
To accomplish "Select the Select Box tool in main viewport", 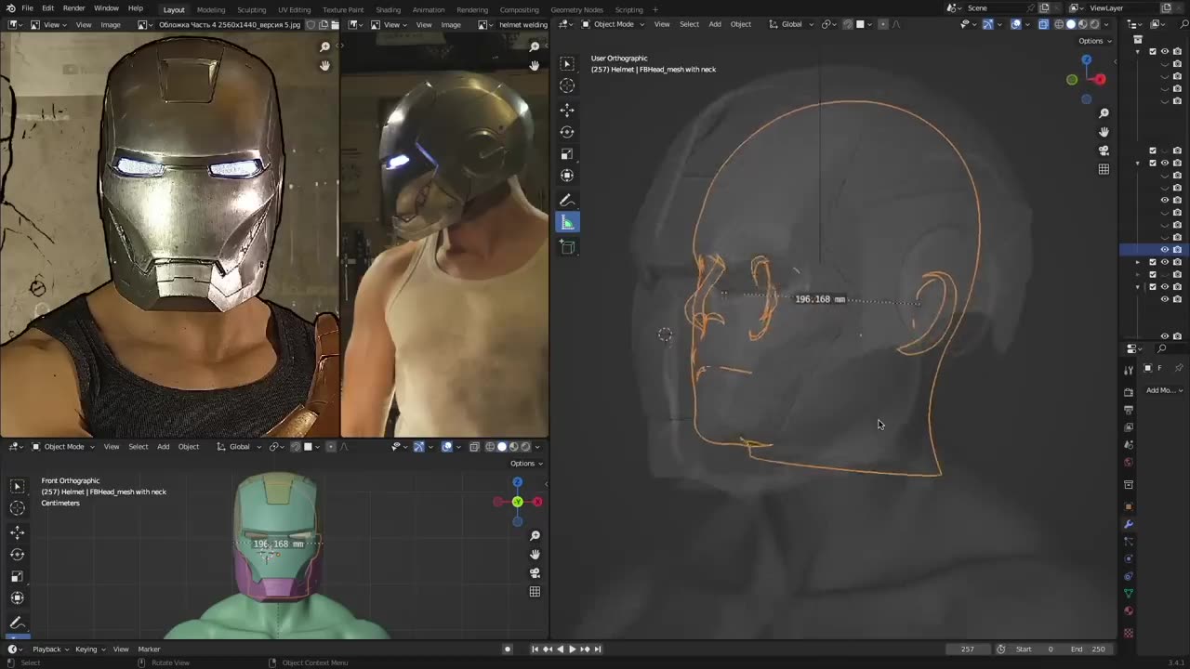I will [567, 63].
